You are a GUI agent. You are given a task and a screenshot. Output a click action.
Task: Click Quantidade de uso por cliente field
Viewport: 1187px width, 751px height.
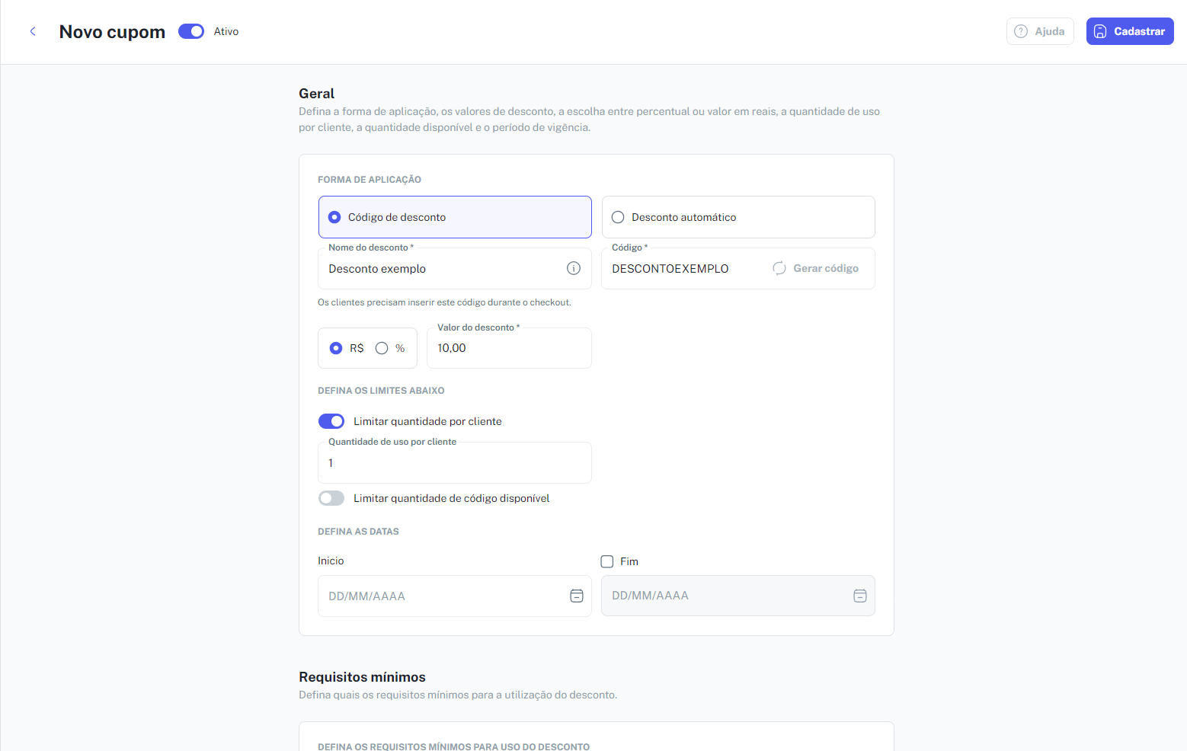pos(455,462)
